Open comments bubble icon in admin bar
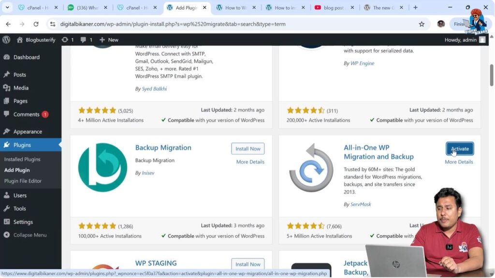This screenshot has width=495, height=278. click(x=83, y=40)
